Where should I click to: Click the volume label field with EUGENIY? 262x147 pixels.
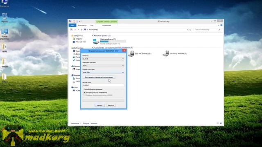(x=103, y=85)
